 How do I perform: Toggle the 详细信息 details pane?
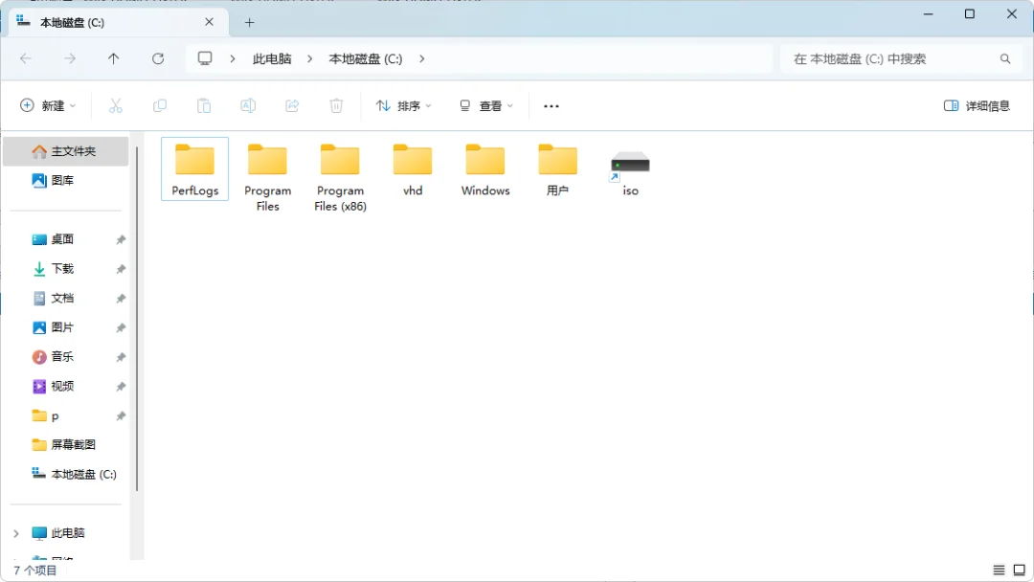click(977, 105)
